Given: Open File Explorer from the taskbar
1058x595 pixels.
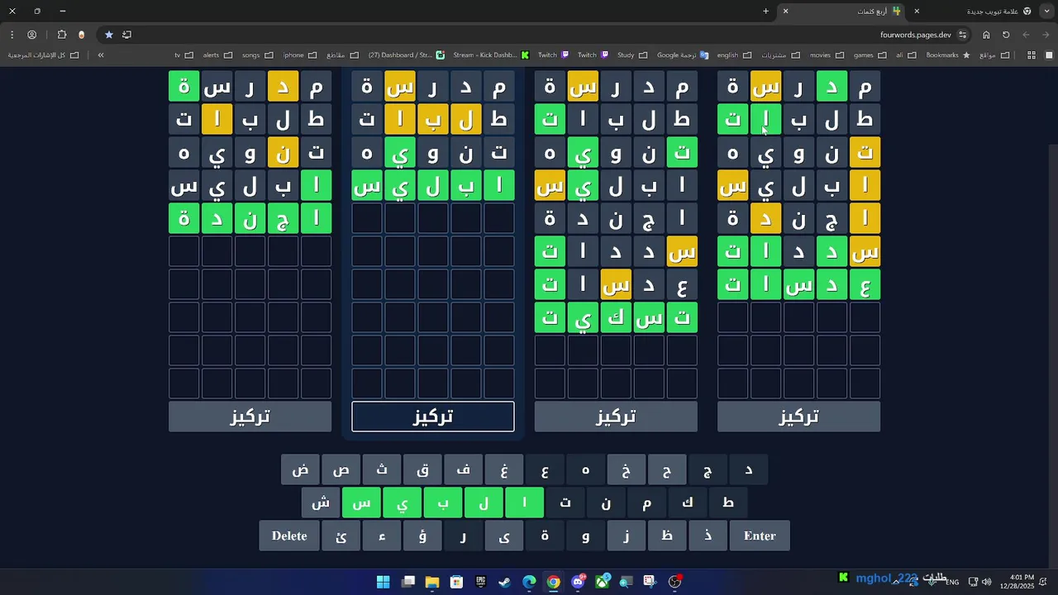Looking at the screenshot, I should tap(432, 582).
